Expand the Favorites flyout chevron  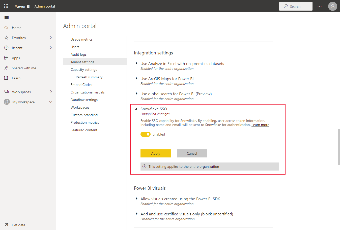(51, 38)
